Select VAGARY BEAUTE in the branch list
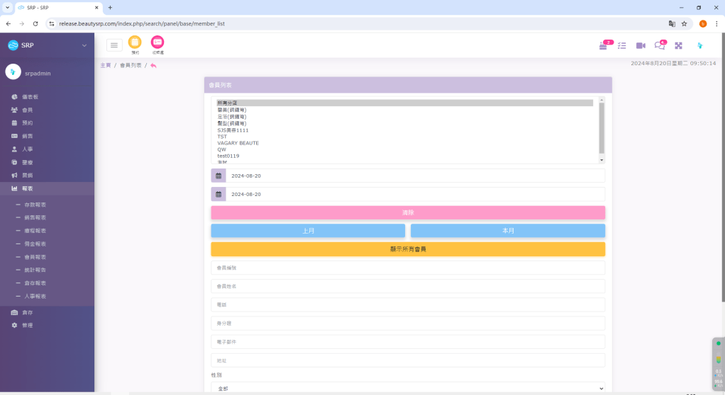The image size is (725, 395). click(238, 143)
